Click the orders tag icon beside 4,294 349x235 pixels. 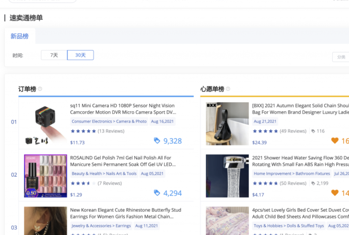pyautogui.click(x=157, y=193)
